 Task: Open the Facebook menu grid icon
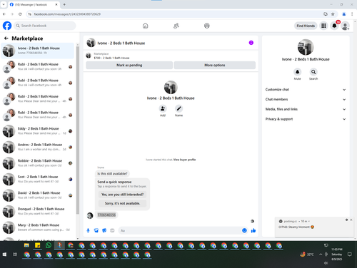(323, 26)
